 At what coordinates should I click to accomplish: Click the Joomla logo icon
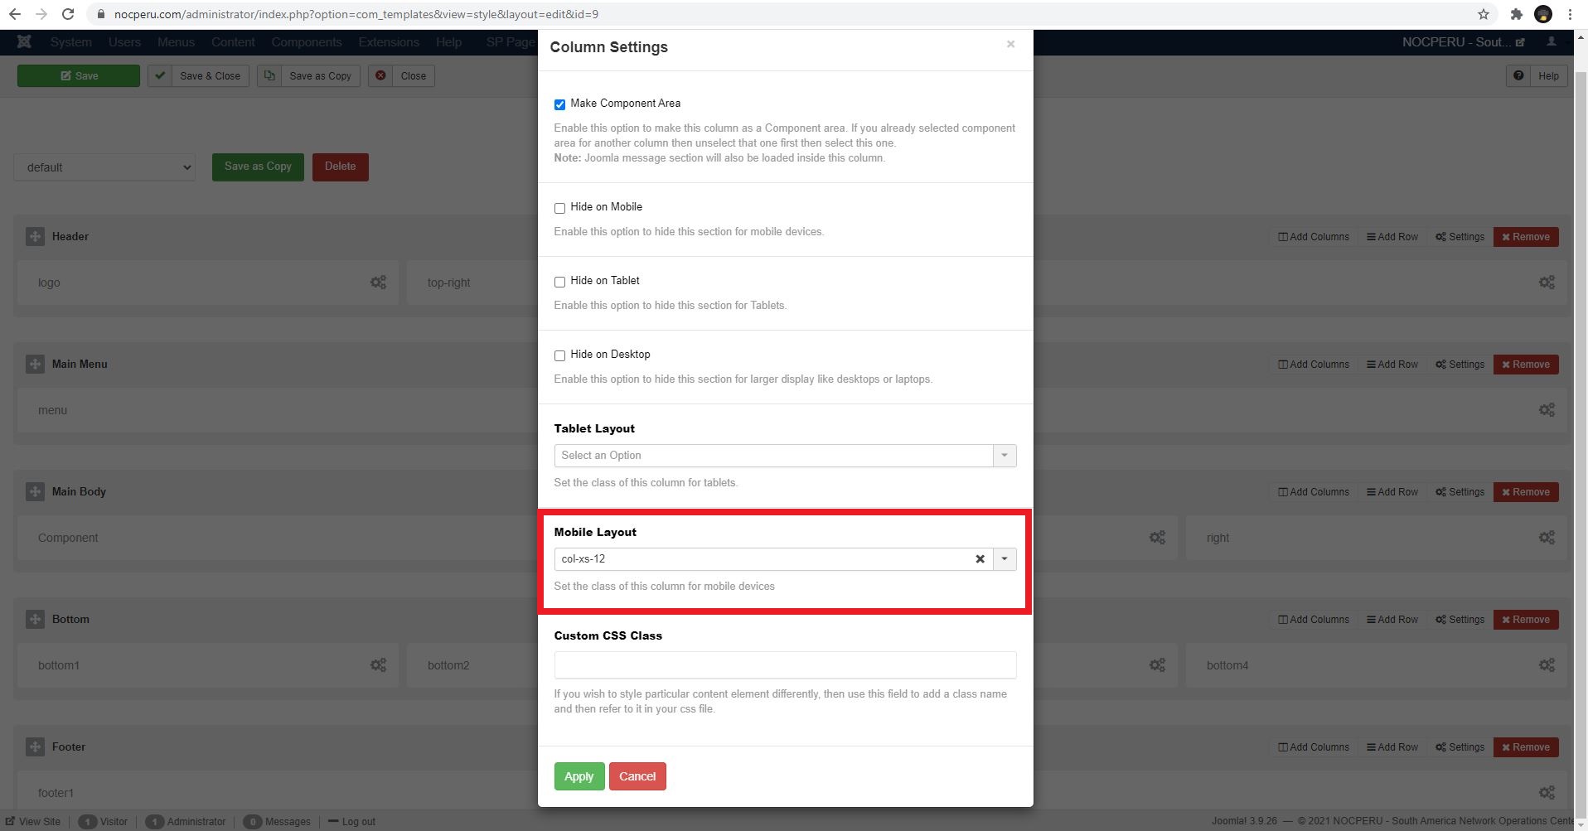pyautogui.click(x=24, y=42)
